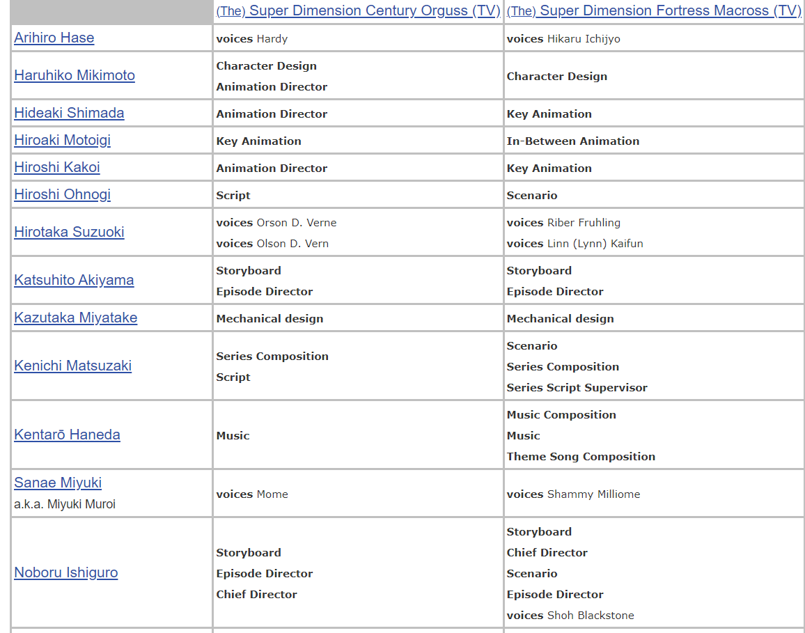Open Hiroshi Ohnogi's profile link
Image resolution: width=805 pixels, height=633 pixels.
pyautogui.click(x=62, y=194)
